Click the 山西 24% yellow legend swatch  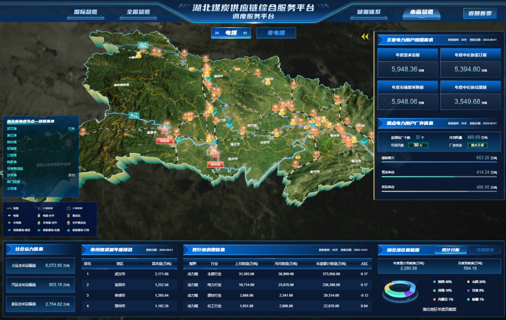pos(468,282)
